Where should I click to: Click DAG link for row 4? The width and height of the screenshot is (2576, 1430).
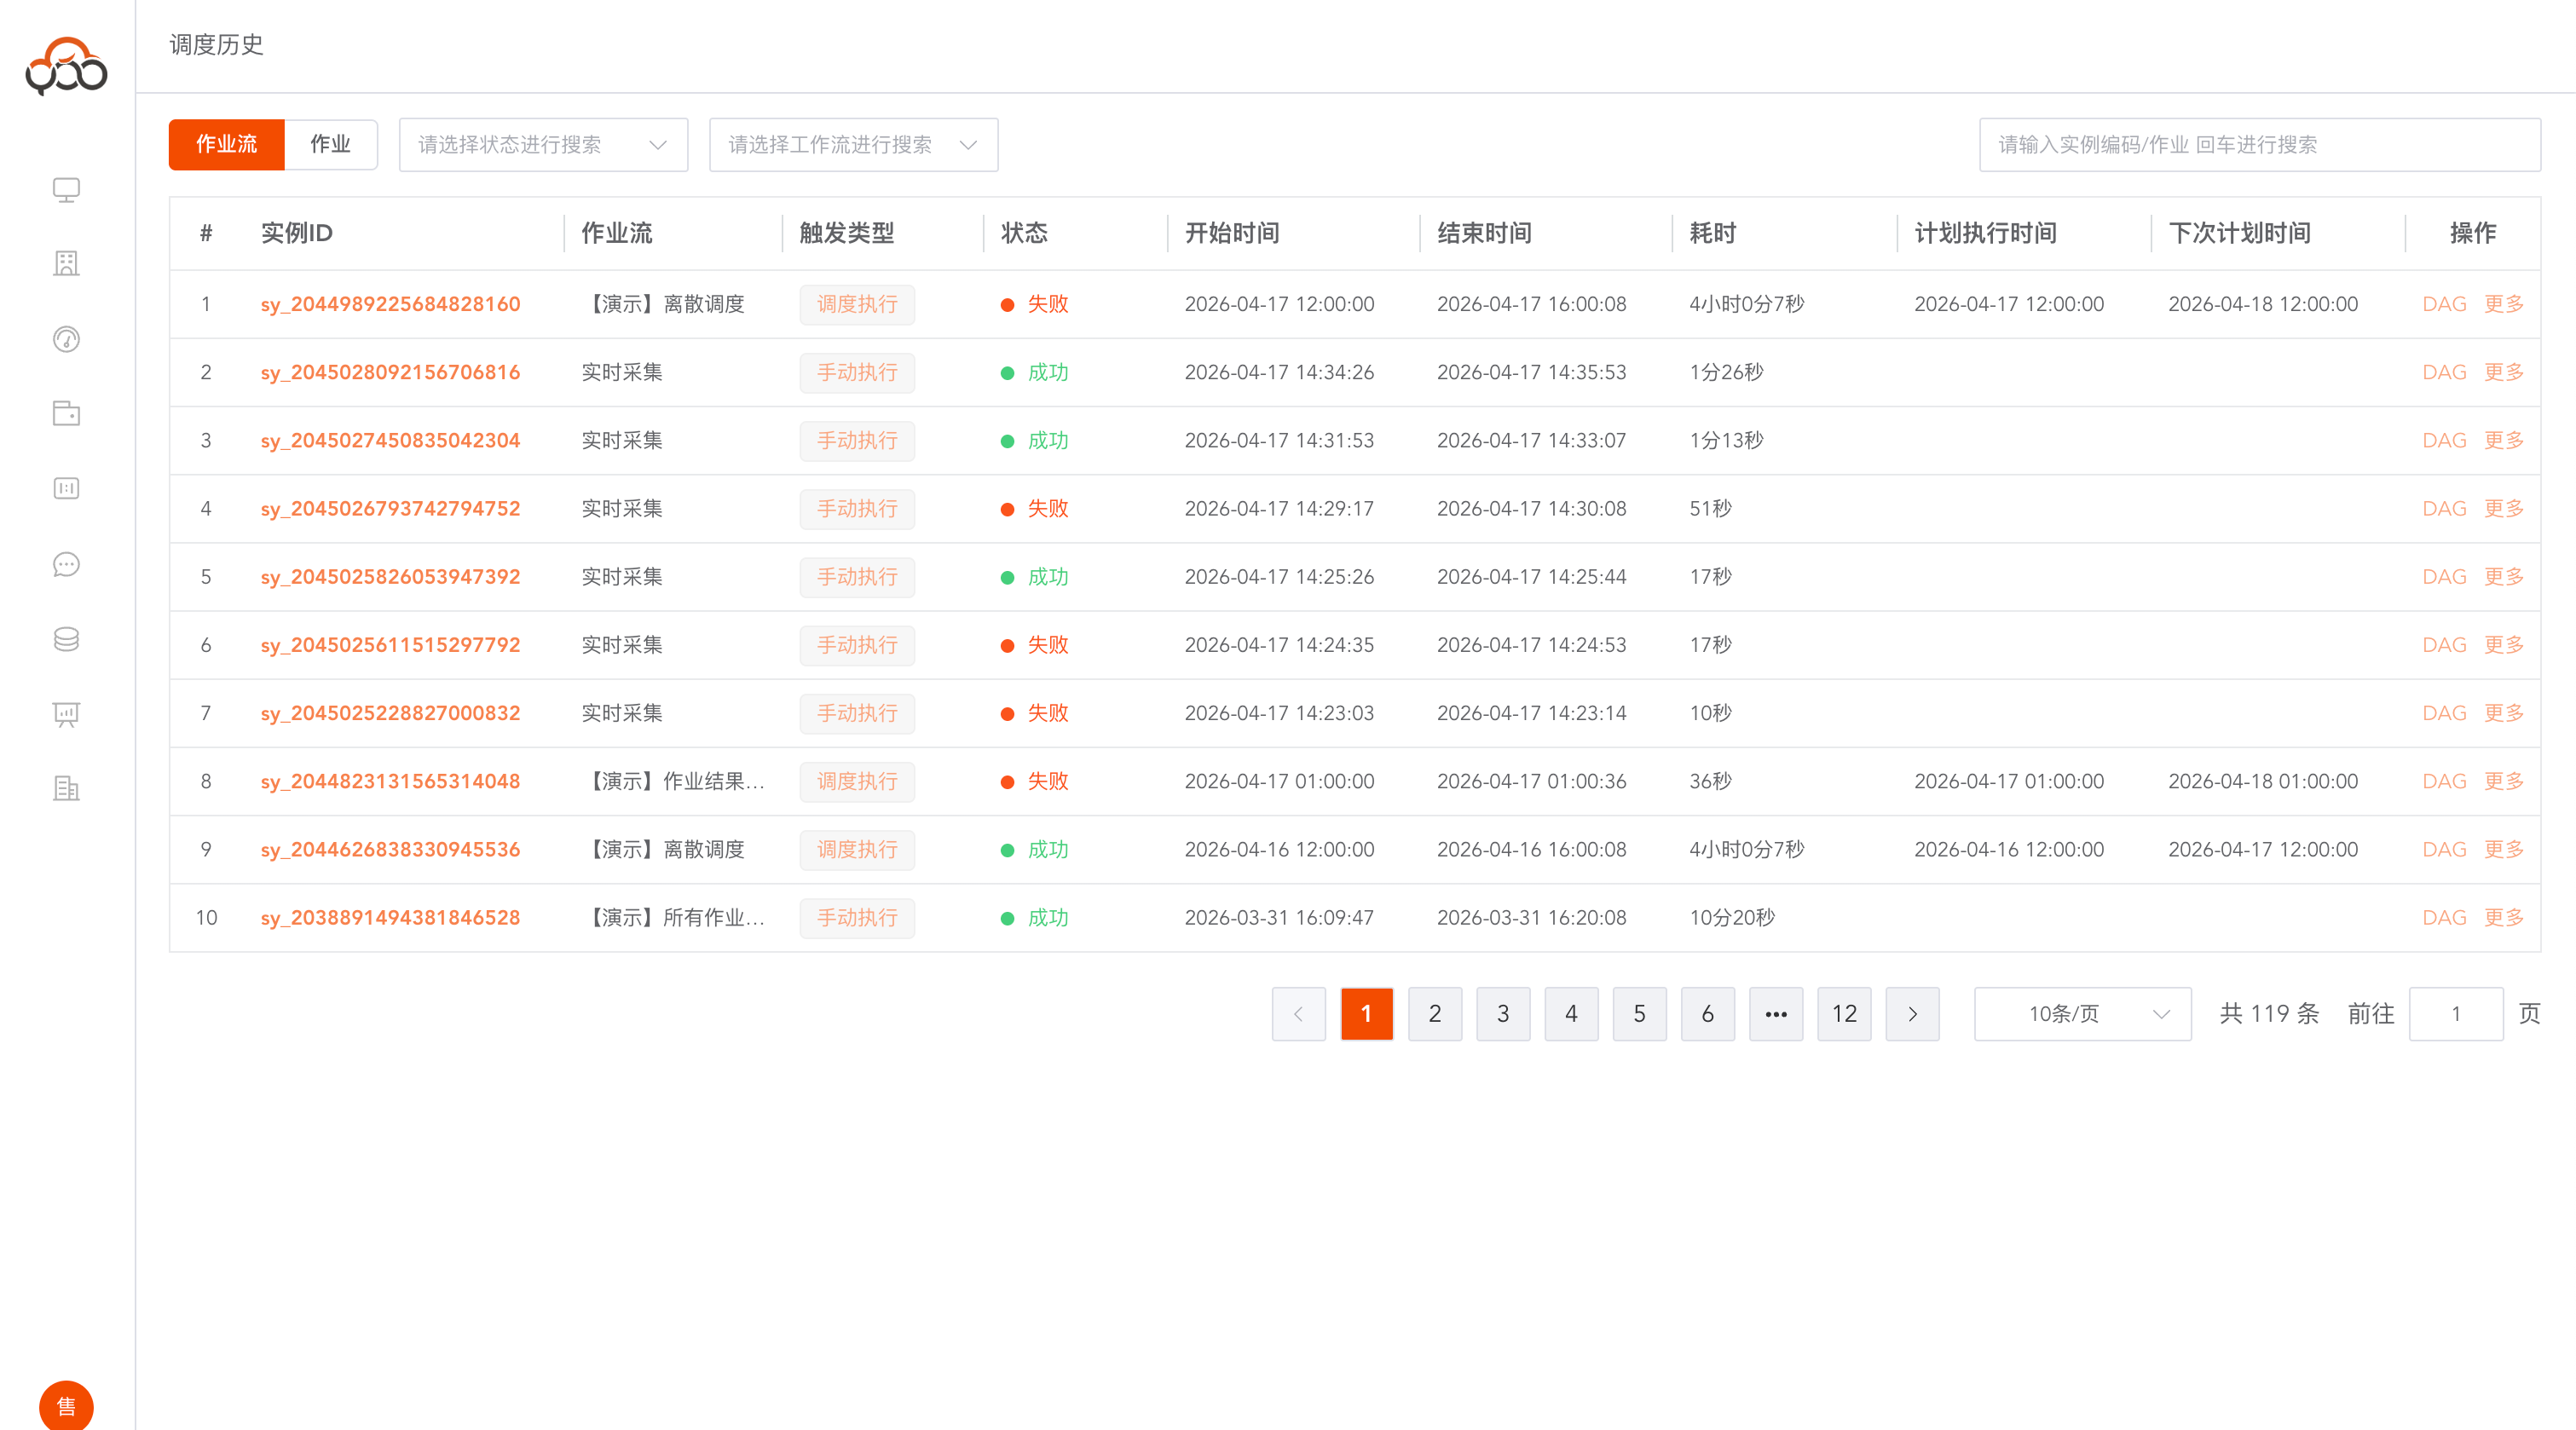pos(2443,508)
